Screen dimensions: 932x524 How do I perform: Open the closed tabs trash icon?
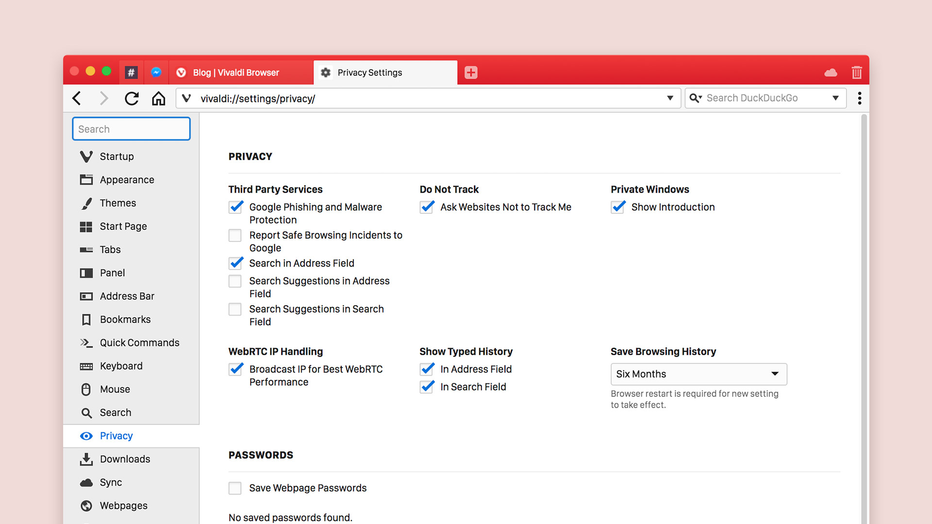pos(857,72)
